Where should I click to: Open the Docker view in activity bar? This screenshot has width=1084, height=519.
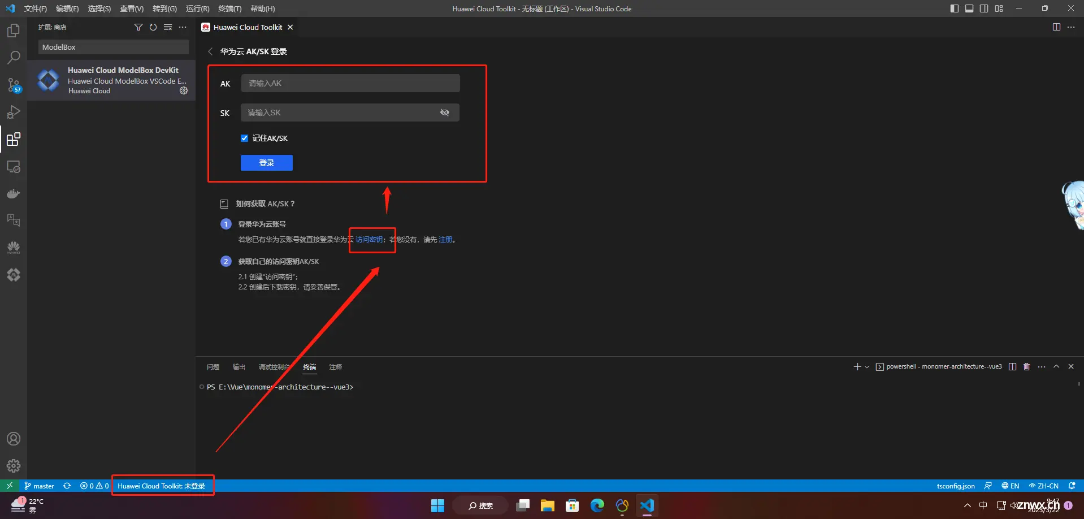14,193
